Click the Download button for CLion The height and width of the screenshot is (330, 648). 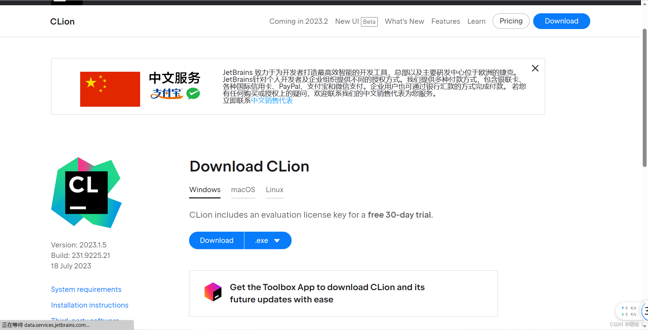tap(216, 240)
